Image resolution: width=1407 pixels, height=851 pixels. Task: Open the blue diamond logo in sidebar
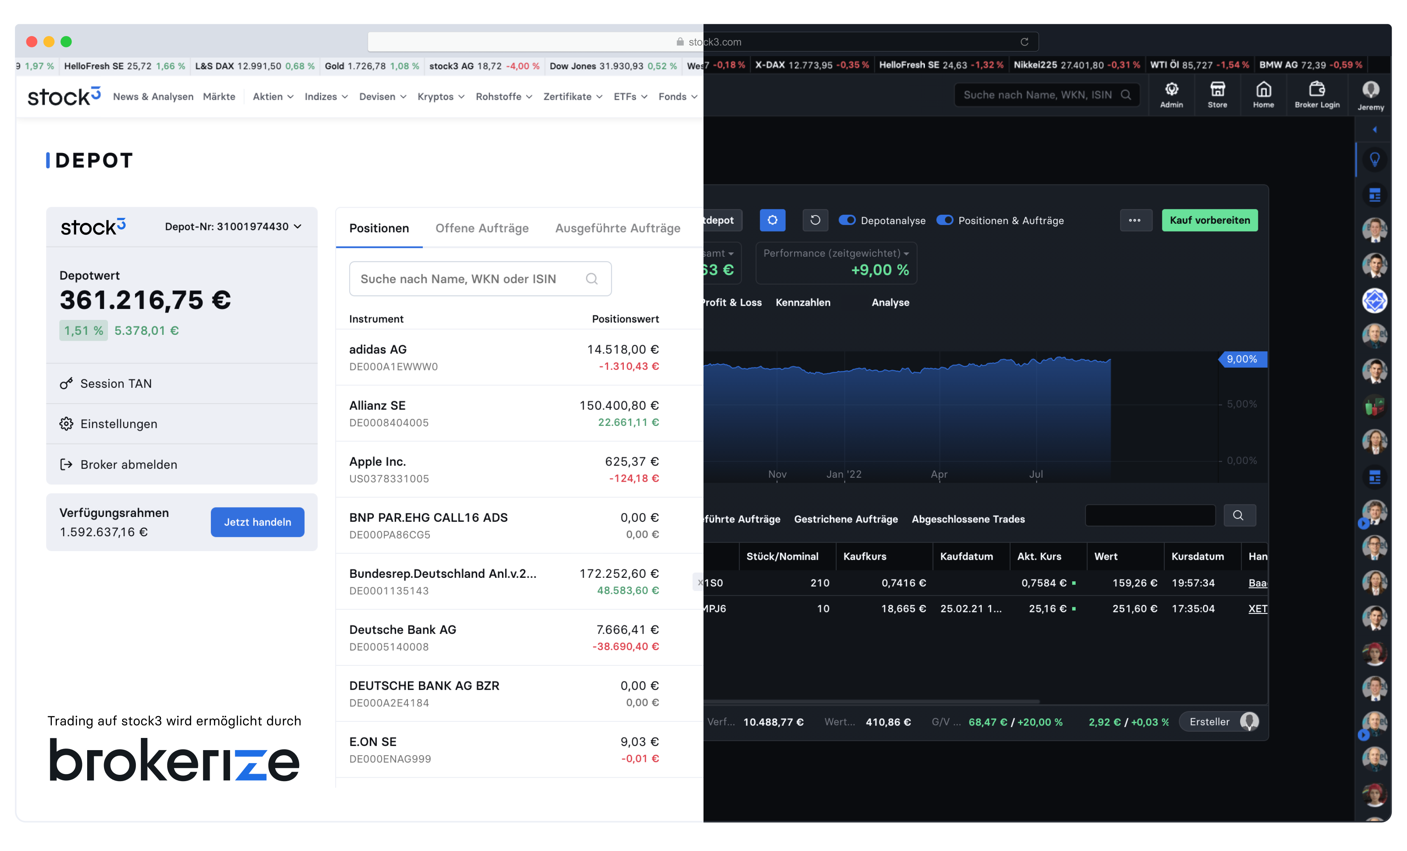coord(1374,300)
